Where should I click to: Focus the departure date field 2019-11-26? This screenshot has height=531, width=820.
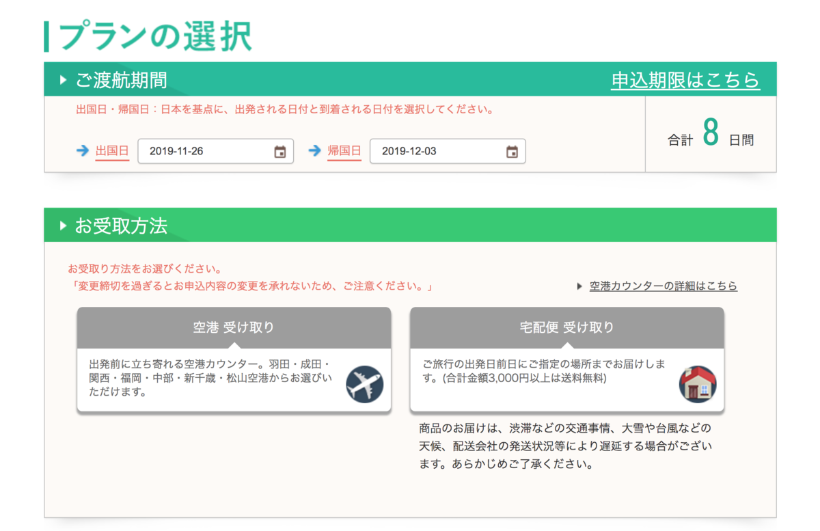pyautogui.click(x=205, y=152)
